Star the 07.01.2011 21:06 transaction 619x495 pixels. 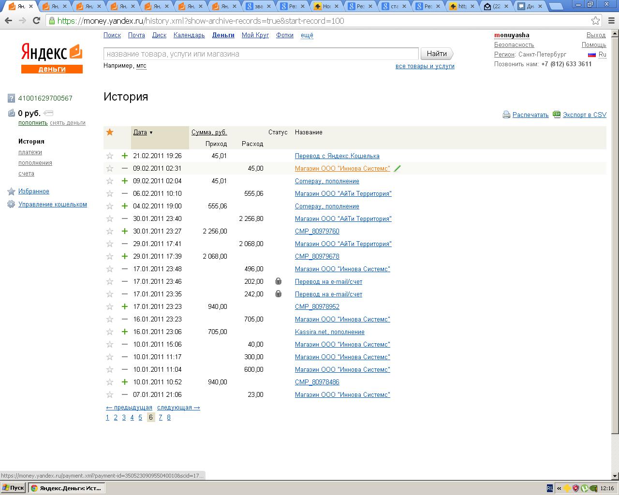(x=110, y=394)
